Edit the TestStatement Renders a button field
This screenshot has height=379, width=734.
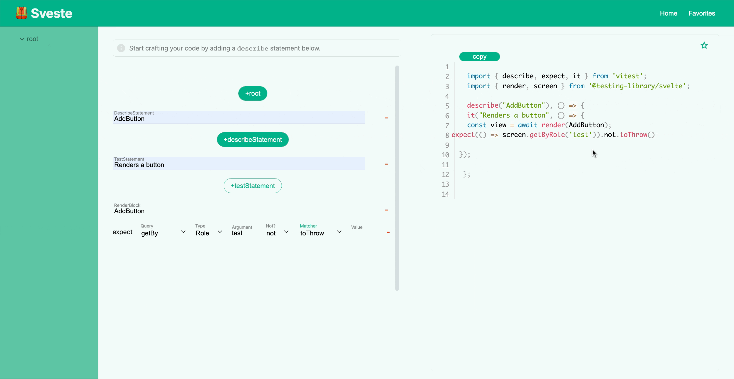click(239, 163)
